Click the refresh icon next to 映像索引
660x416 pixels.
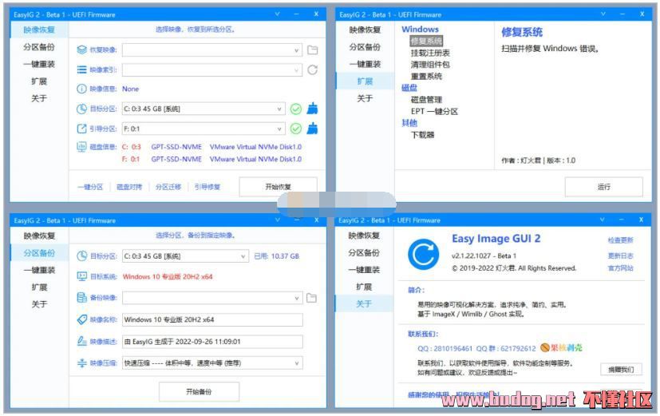pos(312,69)
